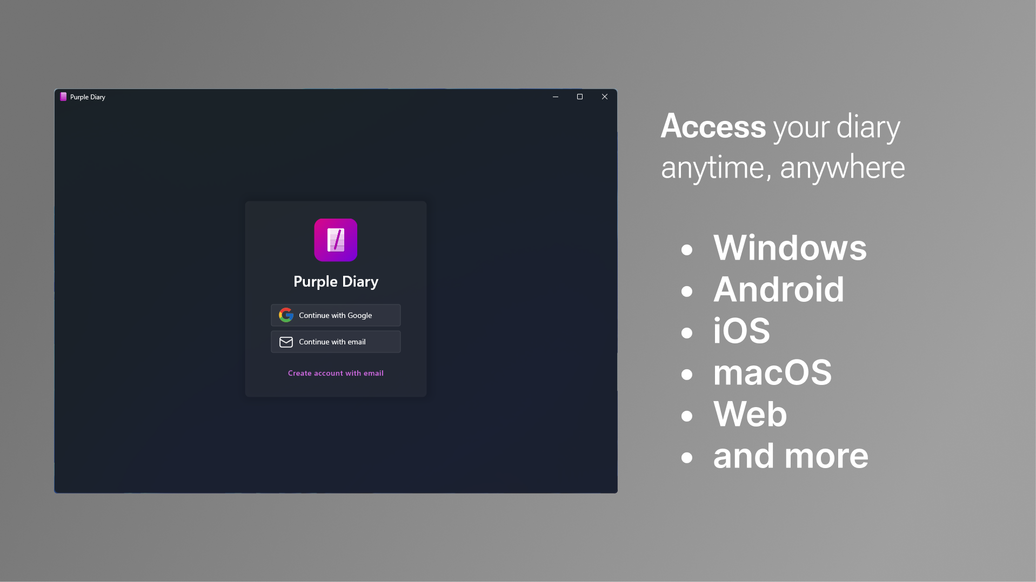This screenshot has height=582, width=1036.
Task: Click the macOS bullet list item
Action: 772,373
